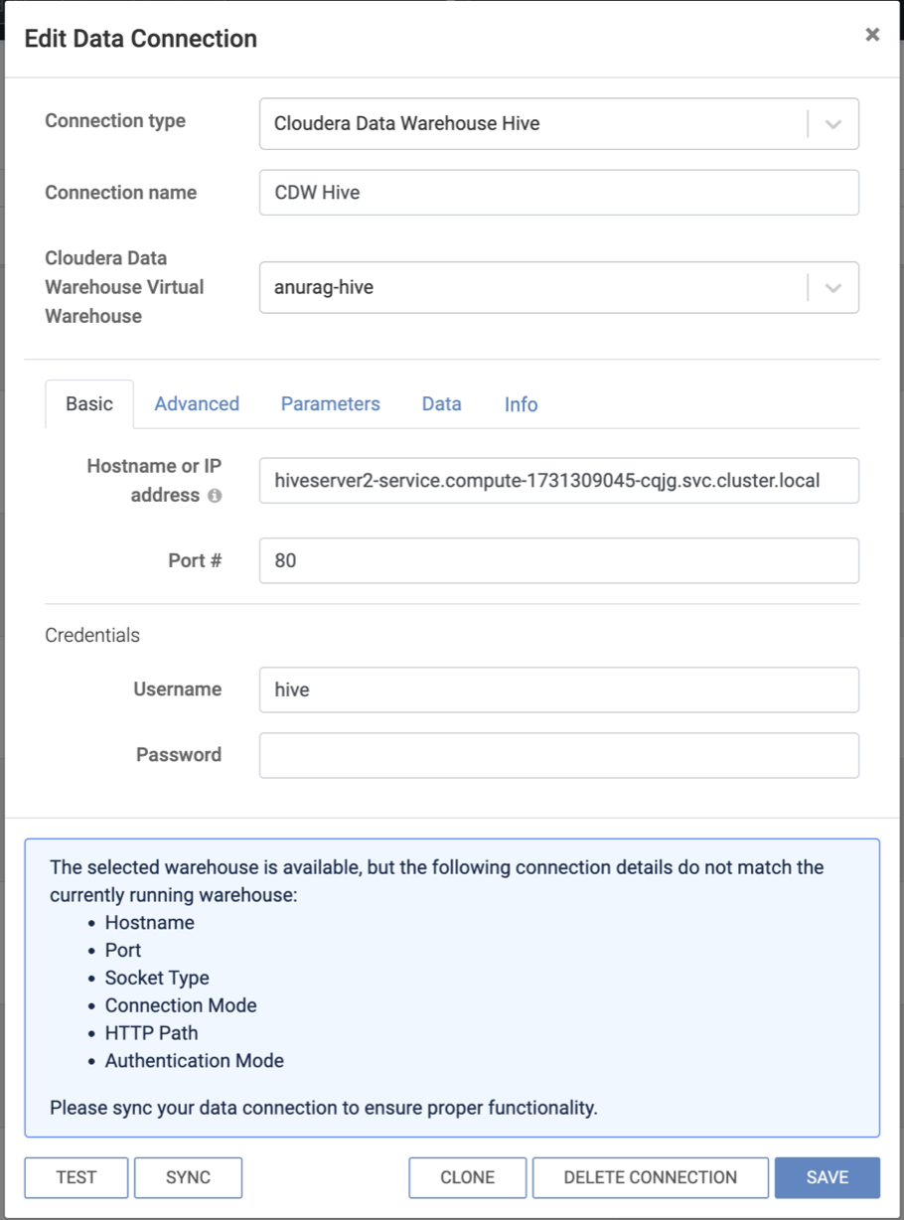This screenshot has height=1220, width=904.
Task: Open the Virtual Warehouse dropdown arrow
Action: 833,288
